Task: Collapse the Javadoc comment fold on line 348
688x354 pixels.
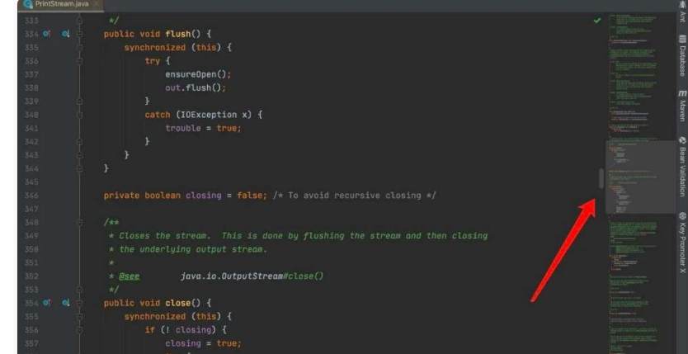Action: click(80, 223)
